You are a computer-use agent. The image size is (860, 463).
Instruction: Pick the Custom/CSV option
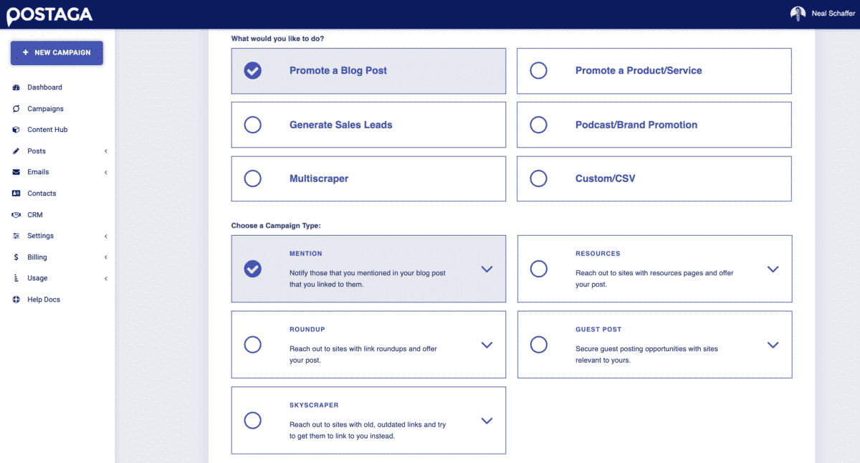coord(538,178)
